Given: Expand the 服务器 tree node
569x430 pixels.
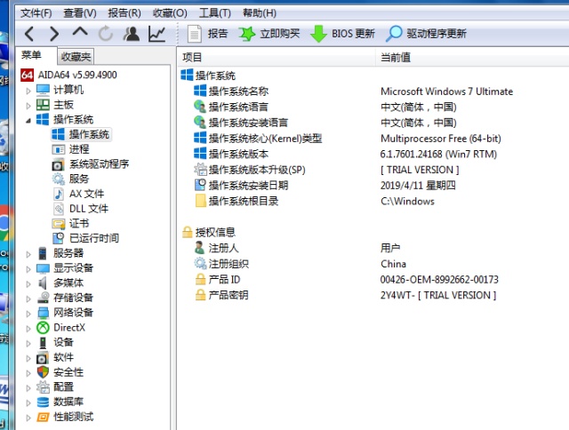Looking at the screenshot, I should 28,254.
